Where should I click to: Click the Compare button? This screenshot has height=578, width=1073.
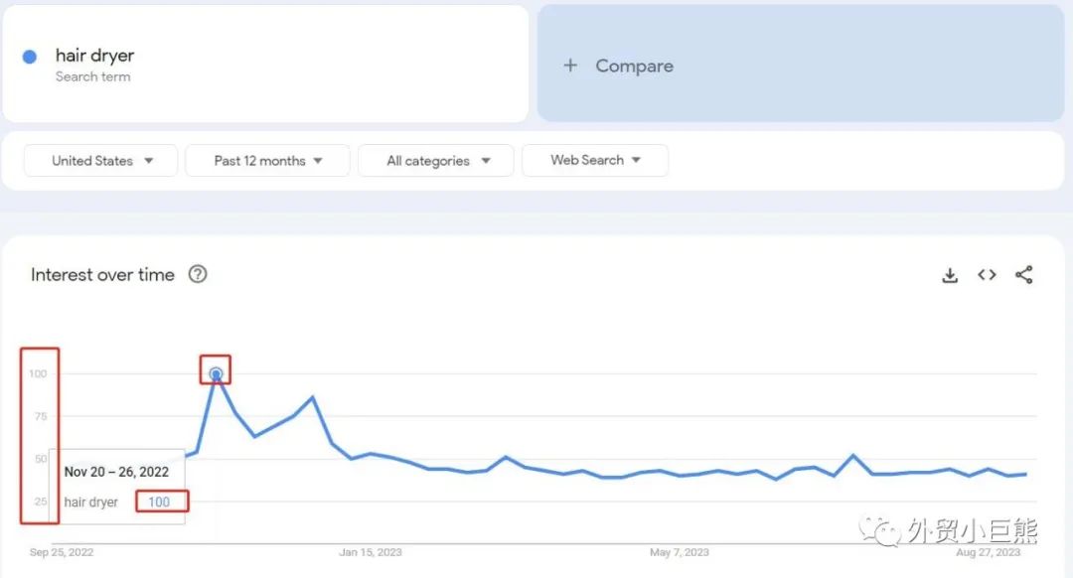pos(634,66)
